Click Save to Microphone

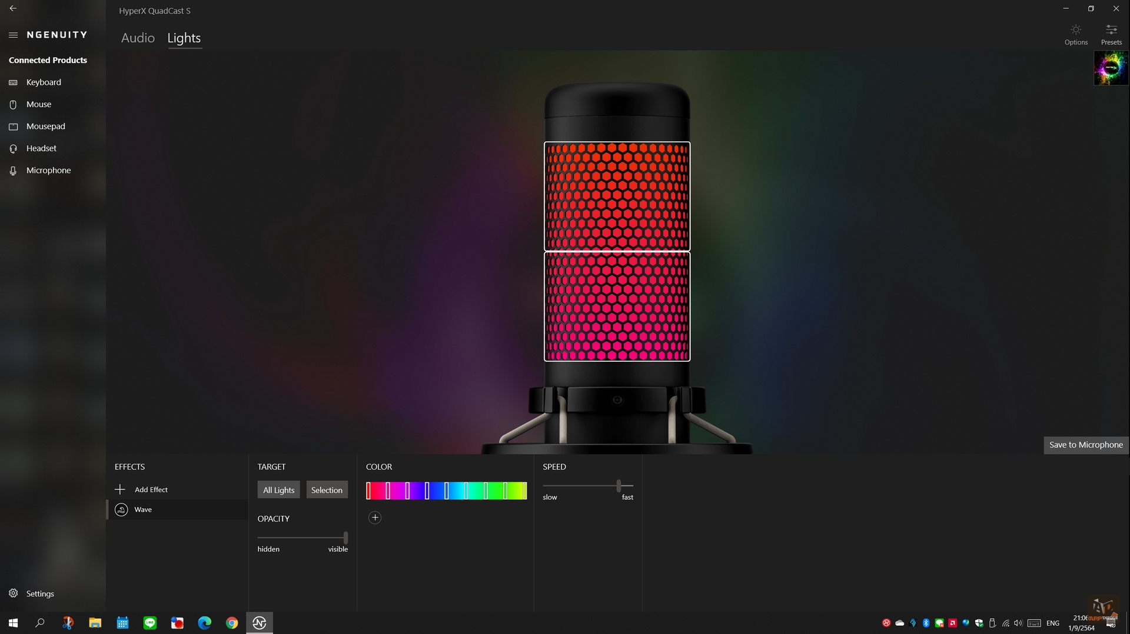coord(1086,445)
